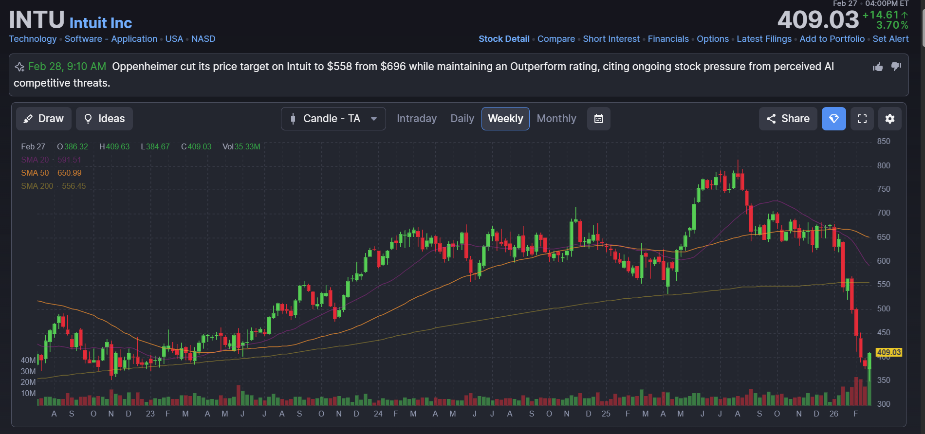Open the Technology sector link
This screenshot has height=434, width=925.
point(33,39)
